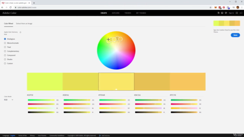Open the AdChoices footer link
Image resolution: width=244 pixels, height=137 pixels.
104,135
